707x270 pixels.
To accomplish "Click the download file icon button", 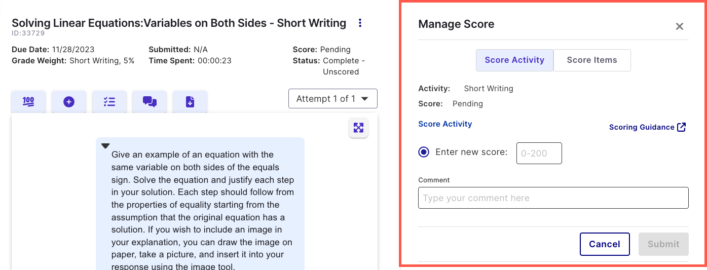I will [x=190, y=102].
